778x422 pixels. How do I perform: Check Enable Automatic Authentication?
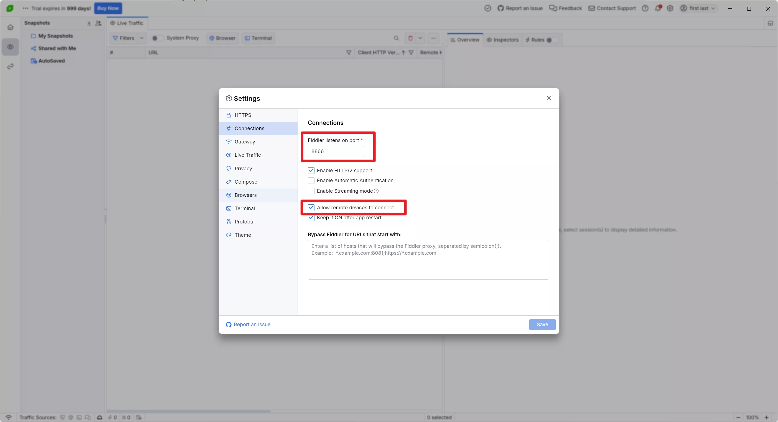pyautogui.click(x=311, y=181)
